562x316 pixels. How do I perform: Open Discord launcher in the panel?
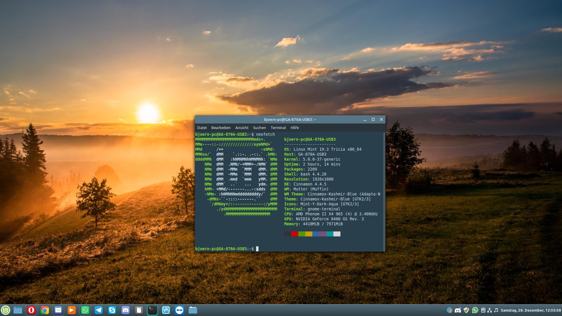tap(126, 310)
